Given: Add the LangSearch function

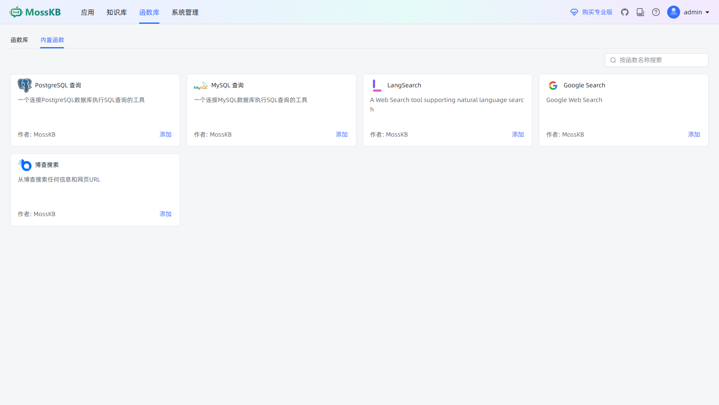Looking at the screenshot, I should point(518,134).
